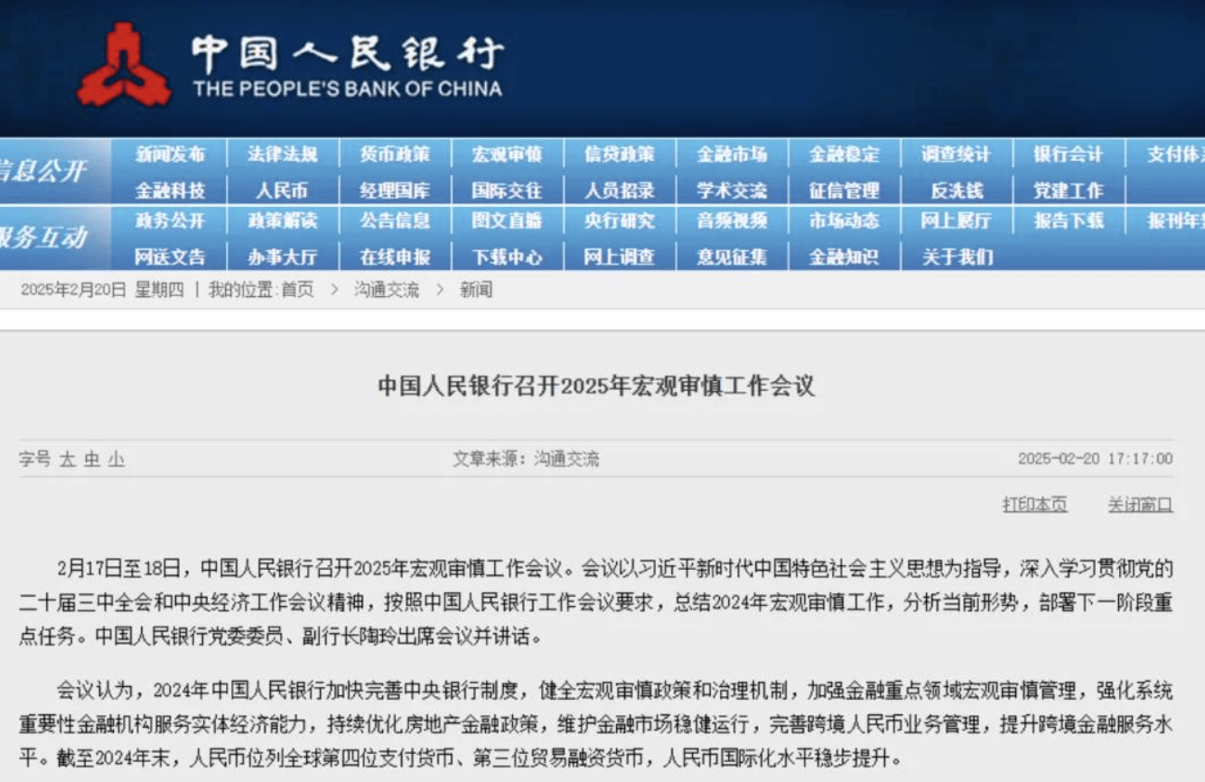Open the 金融稳定 menu item
This screenshot has width=1205, height=782.
tap(844, 154)
